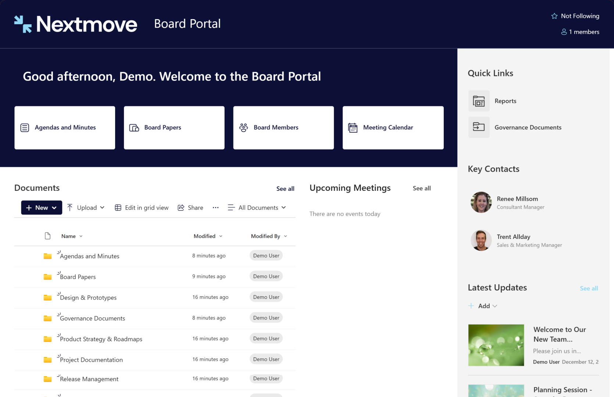Open the All Documents view switcher
The width and height of the screenshot is (614, 397).
point(257,208)
